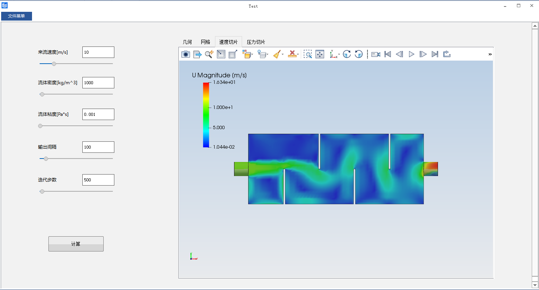The width and height of the screenshot is (539, 290).
Task: Jump to last animation frame
Action: tap(435, 54)
